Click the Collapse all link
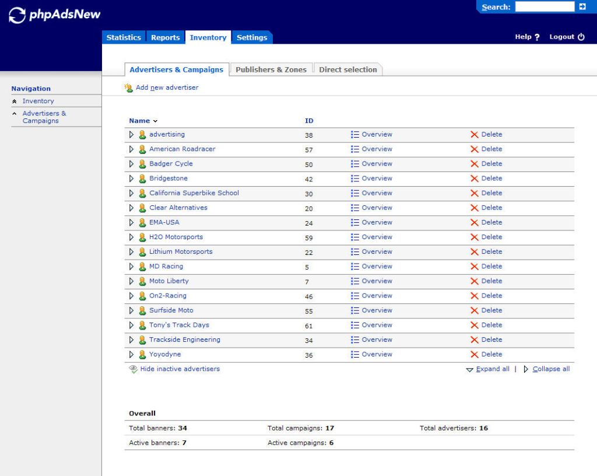This screenshot has height=476, width=597. (x=551, y=369)
